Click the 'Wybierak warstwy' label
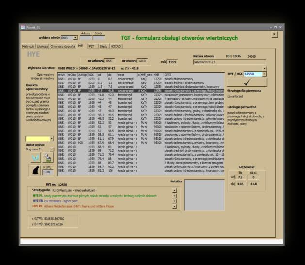 click(x=42, y=78)
